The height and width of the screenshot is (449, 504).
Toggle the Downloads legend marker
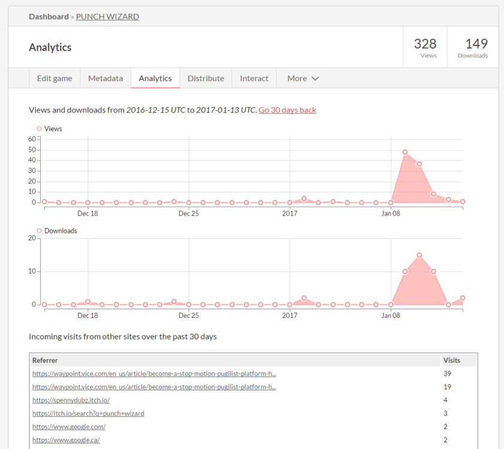coord(40,231)
